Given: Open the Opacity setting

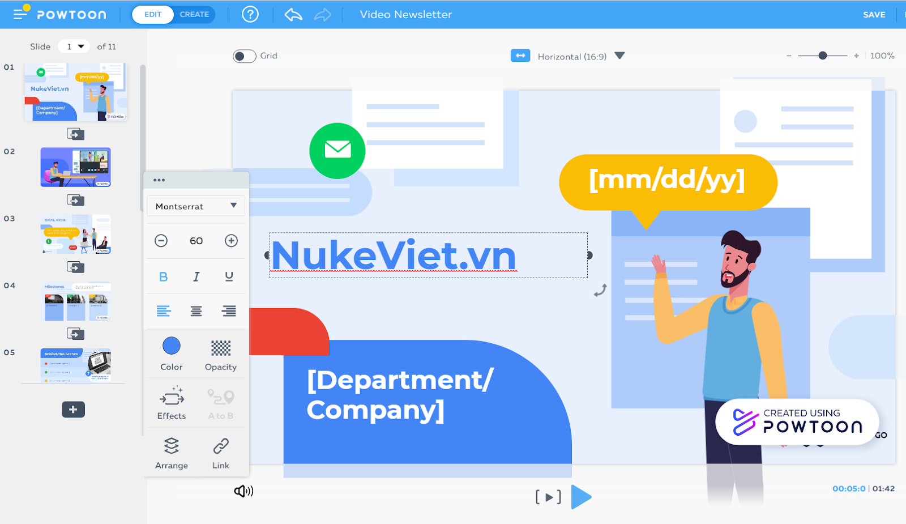Looking at the screenshot, I should 221,355.
